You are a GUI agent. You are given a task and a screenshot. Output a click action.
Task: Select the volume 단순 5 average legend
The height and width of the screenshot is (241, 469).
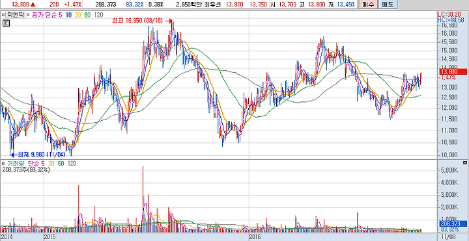pyautogui.click(x=36, y=164)
